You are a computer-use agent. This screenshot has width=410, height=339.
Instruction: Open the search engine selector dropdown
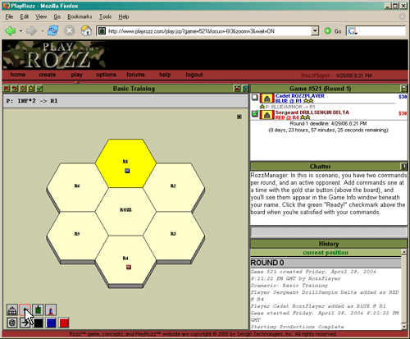(352, 31)
